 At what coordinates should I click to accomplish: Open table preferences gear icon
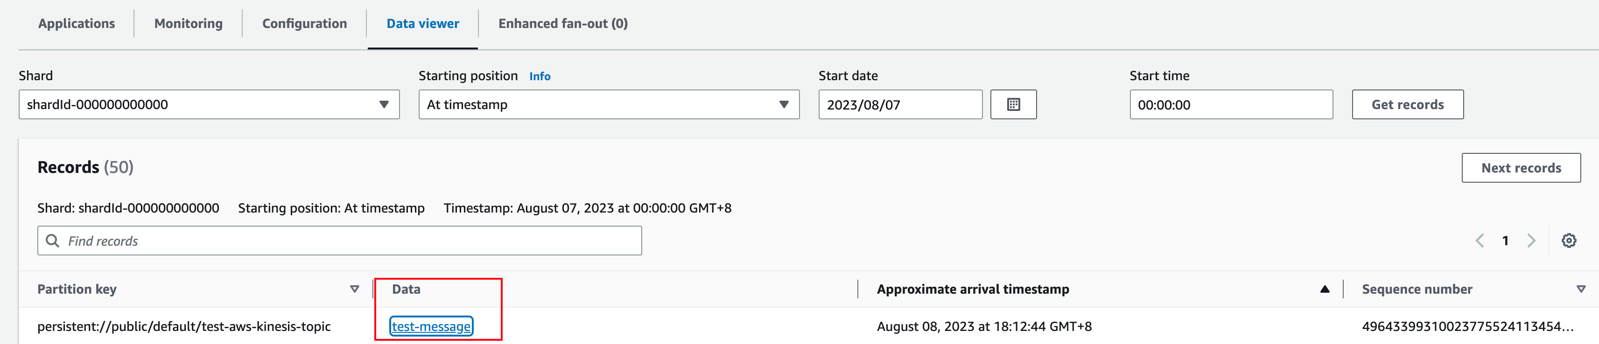point(1569,241)
